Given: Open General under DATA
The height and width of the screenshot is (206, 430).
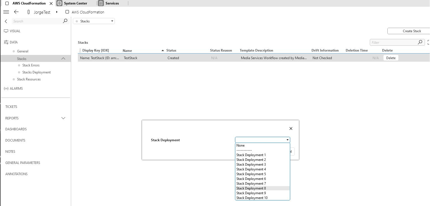Looking at the screenshot, I should [x=23, y=51].
